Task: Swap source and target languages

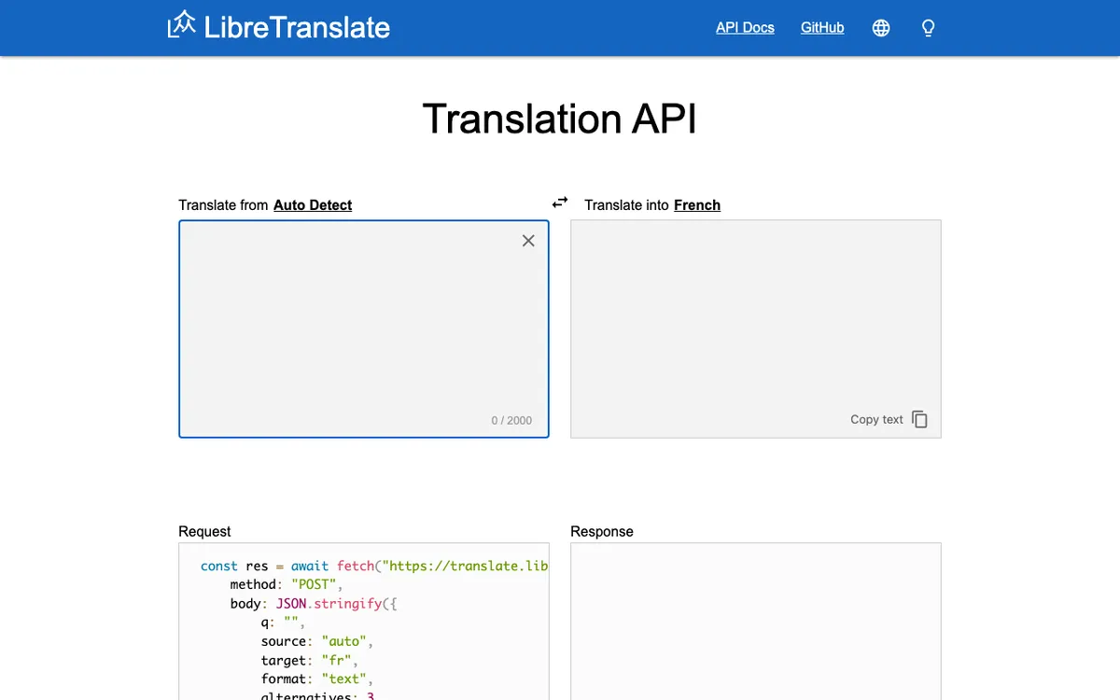Action: coord(560,202)
